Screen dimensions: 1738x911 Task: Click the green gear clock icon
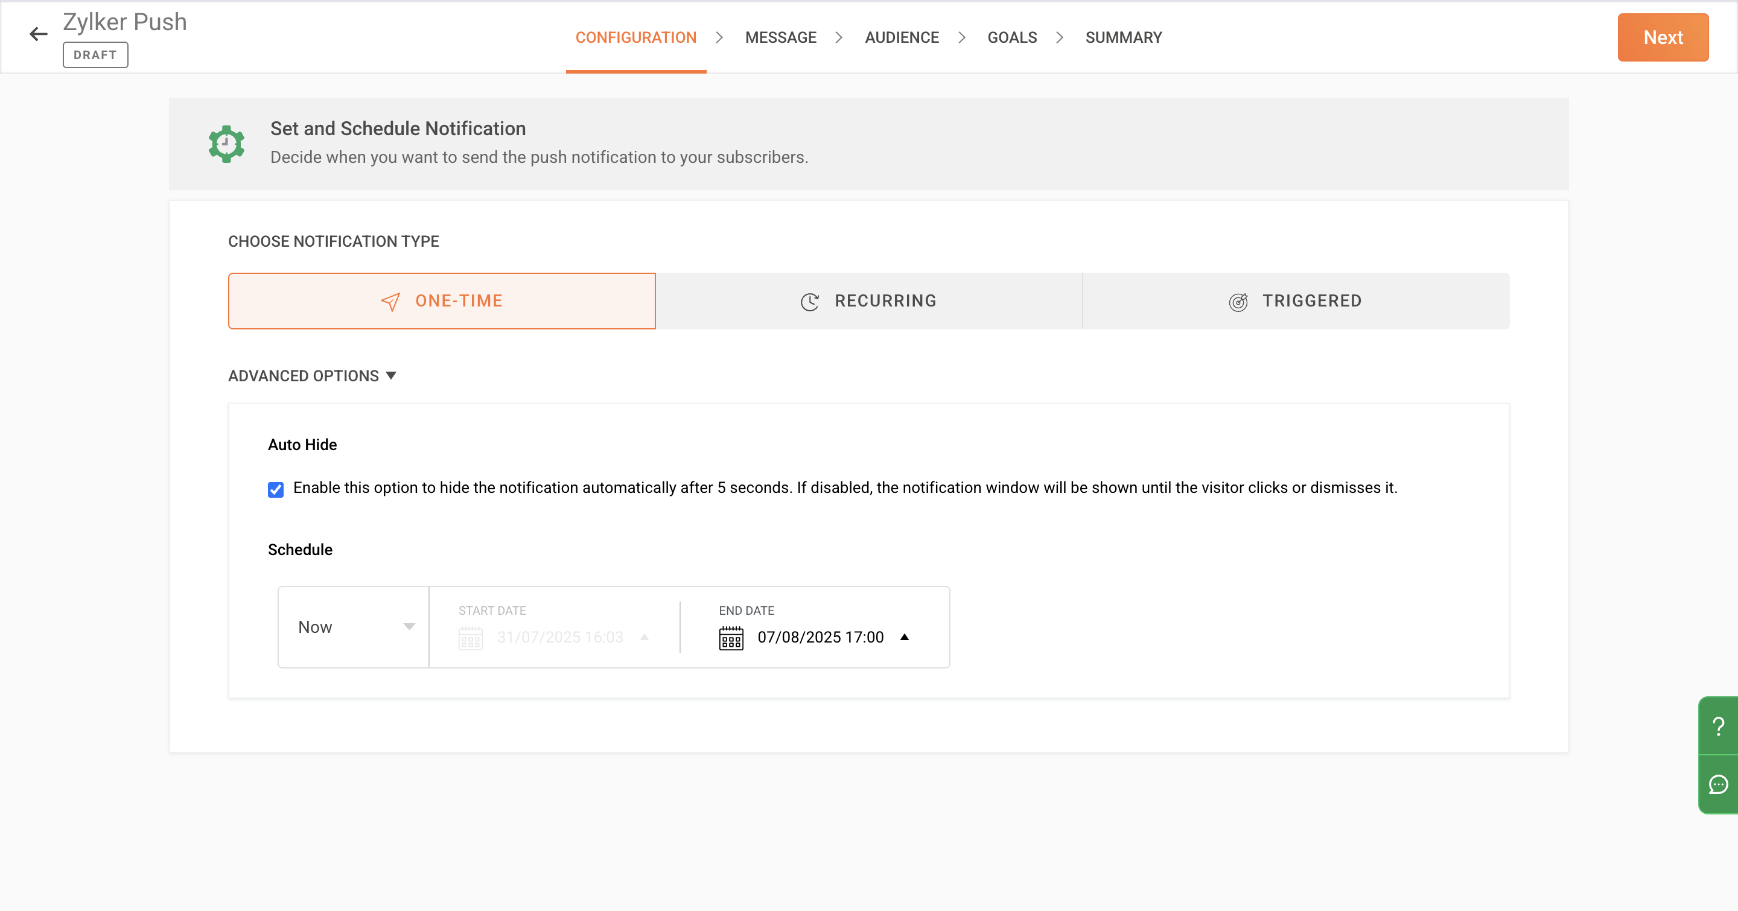(x=226, y=144)
